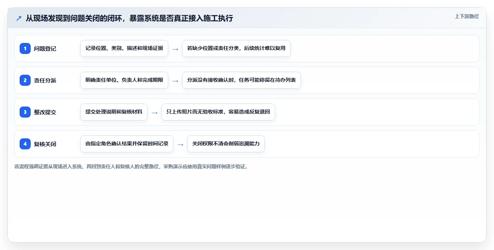Click the footnote starting 该流程强调证据
The height and width of the screenshot is (250, 494).
click(131, 166)
